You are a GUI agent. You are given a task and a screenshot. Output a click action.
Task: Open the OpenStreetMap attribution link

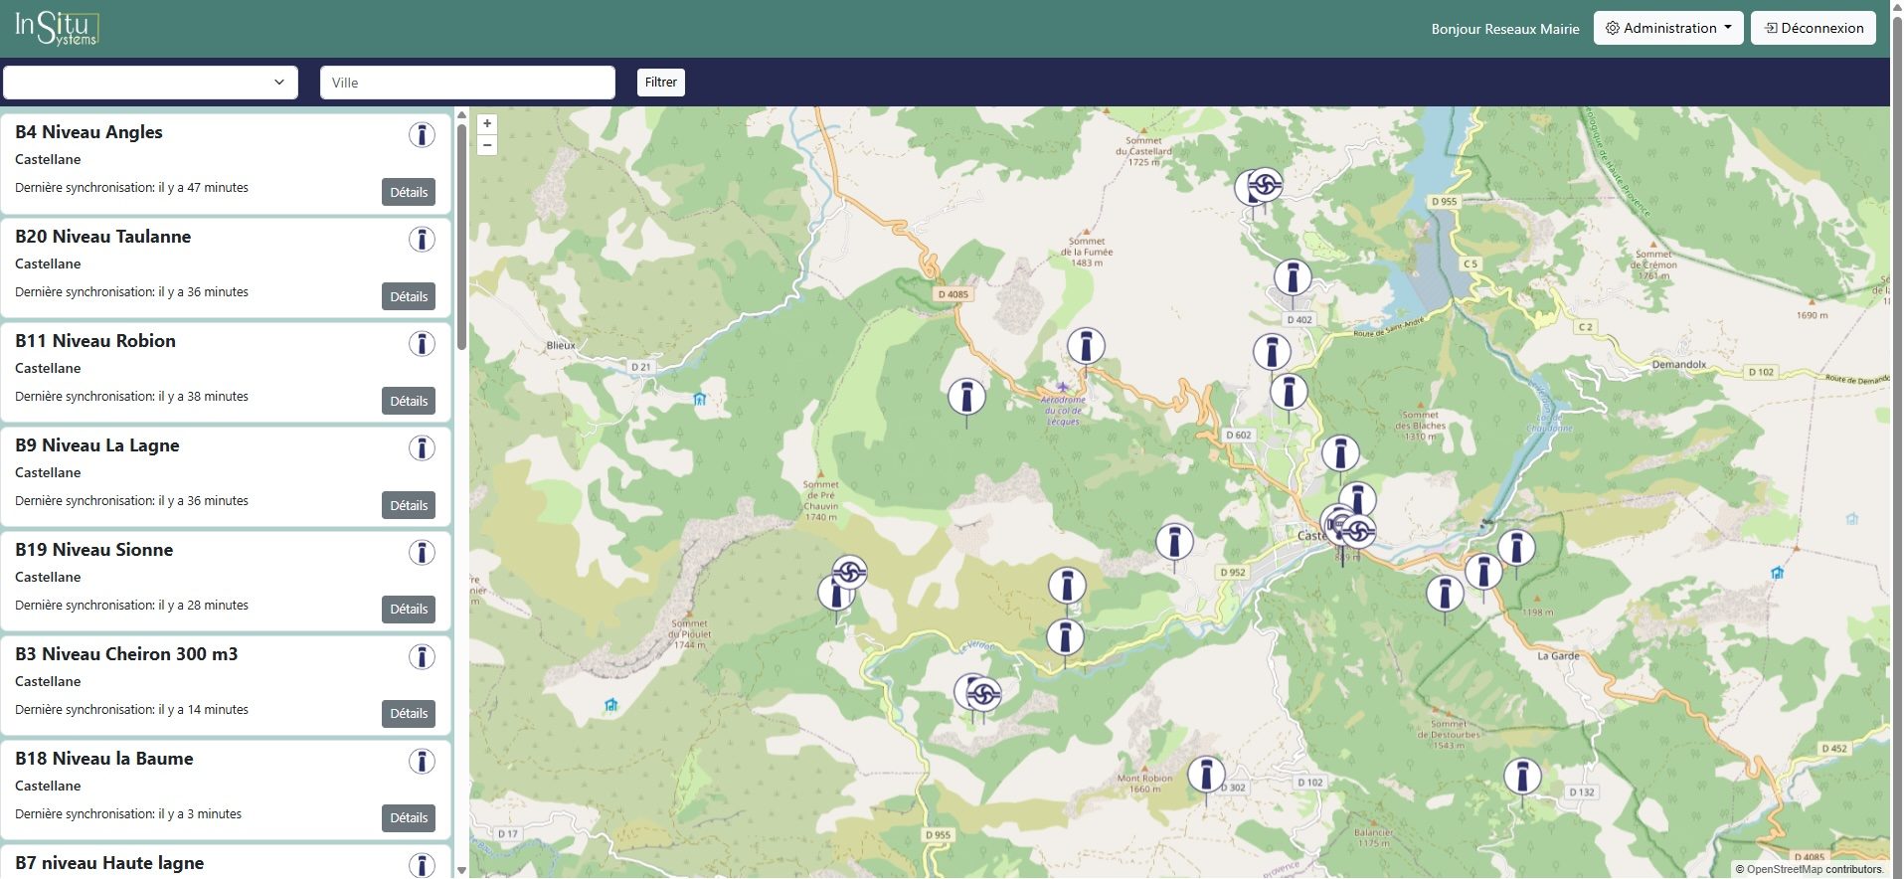[x=1784, y=869]
